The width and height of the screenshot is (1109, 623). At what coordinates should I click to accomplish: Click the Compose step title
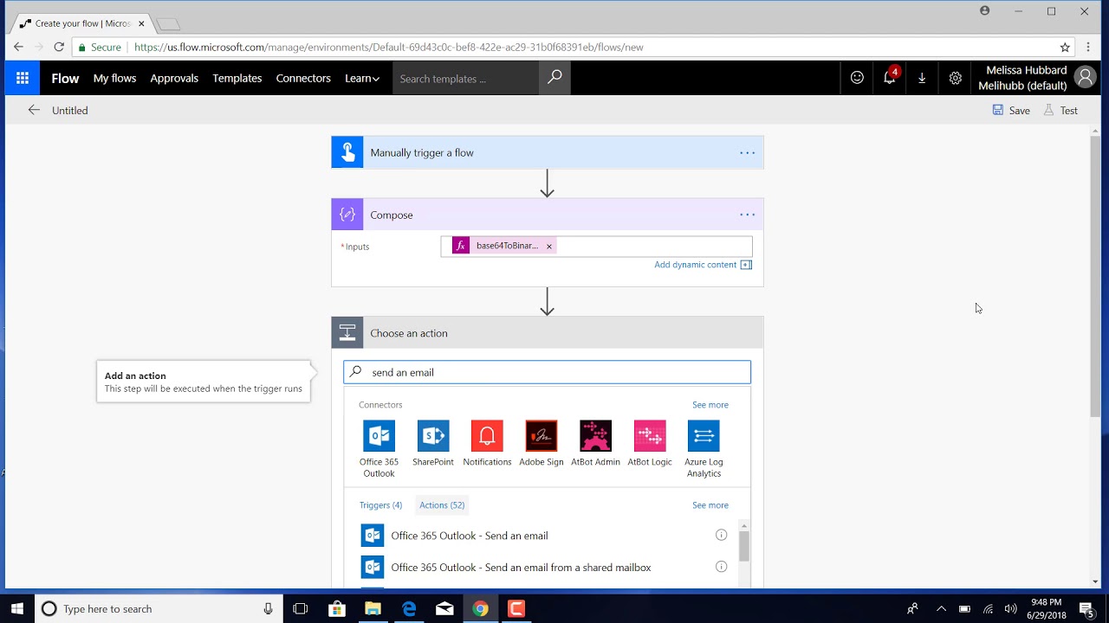click(x=392, y=215)
